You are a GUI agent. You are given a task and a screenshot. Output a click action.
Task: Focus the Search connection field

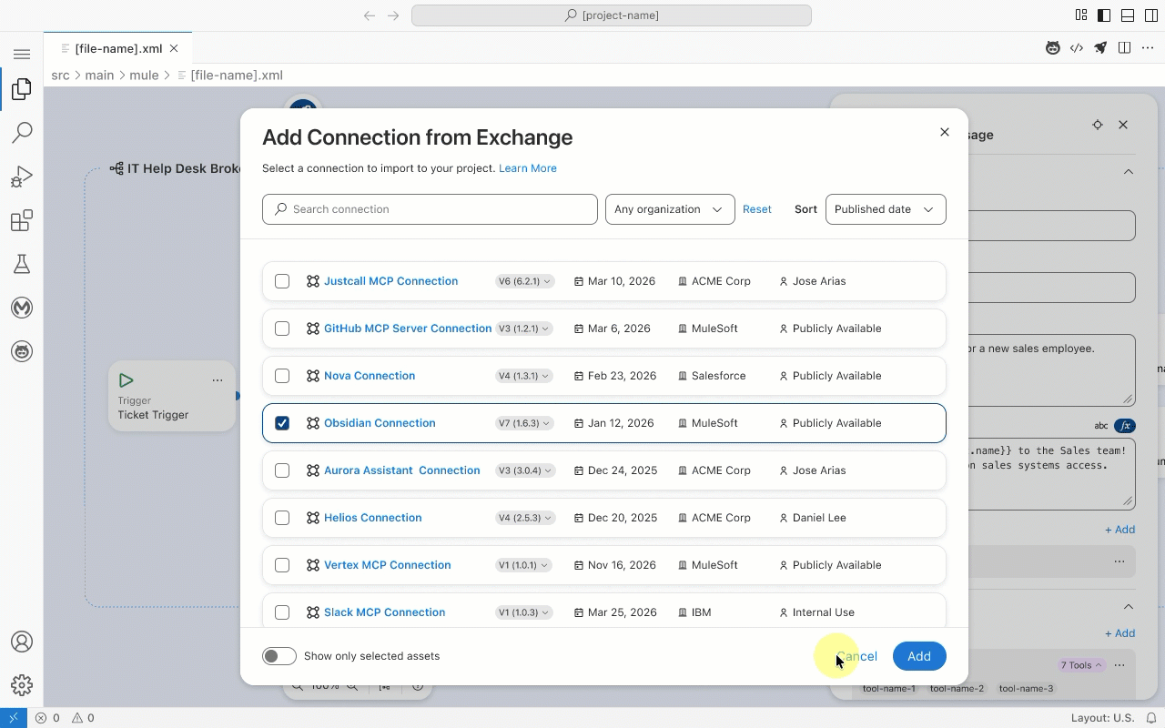point(430,209)
